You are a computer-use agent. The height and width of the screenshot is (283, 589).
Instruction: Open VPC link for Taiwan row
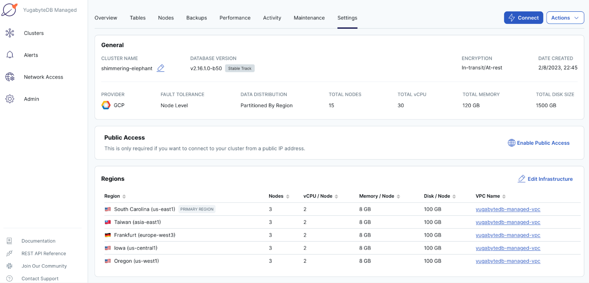(x=508, y=222)
